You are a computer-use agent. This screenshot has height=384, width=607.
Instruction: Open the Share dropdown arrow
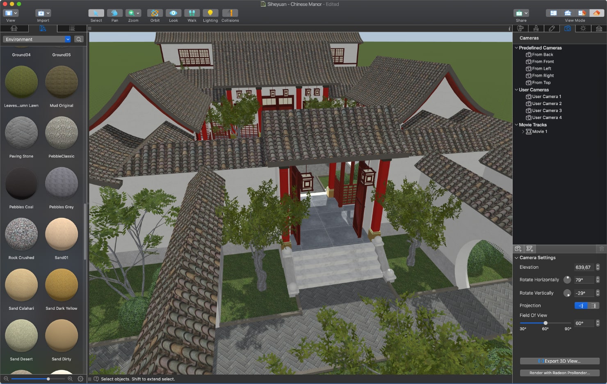(526, 13)
